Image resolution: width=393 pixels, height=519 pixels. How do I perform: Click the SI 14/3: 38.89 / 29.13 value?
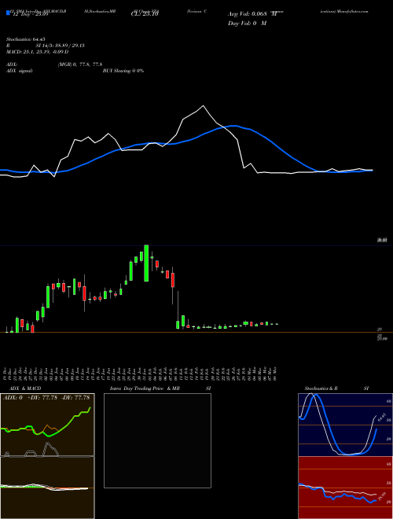(x=61, y=46)
